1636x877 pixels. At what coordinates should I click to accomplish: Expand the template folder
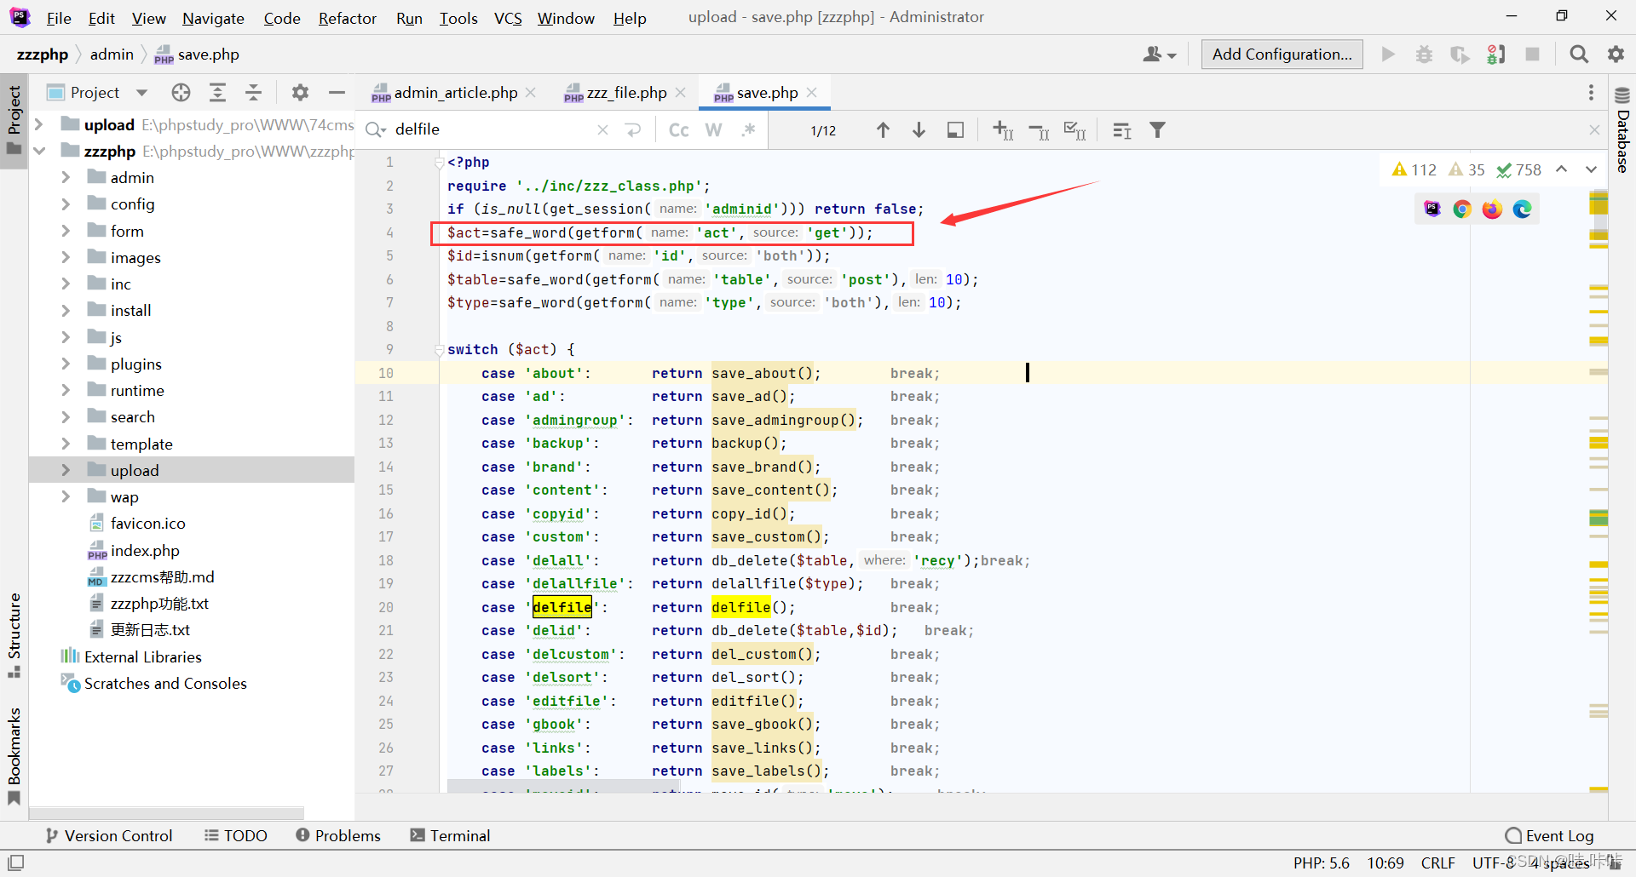pos(66,444)
